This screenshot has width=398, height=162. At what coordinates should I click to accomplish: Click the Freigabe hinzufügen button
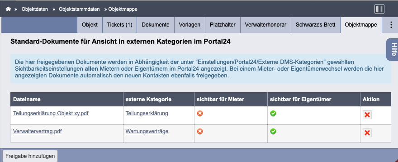pos(30,156)
